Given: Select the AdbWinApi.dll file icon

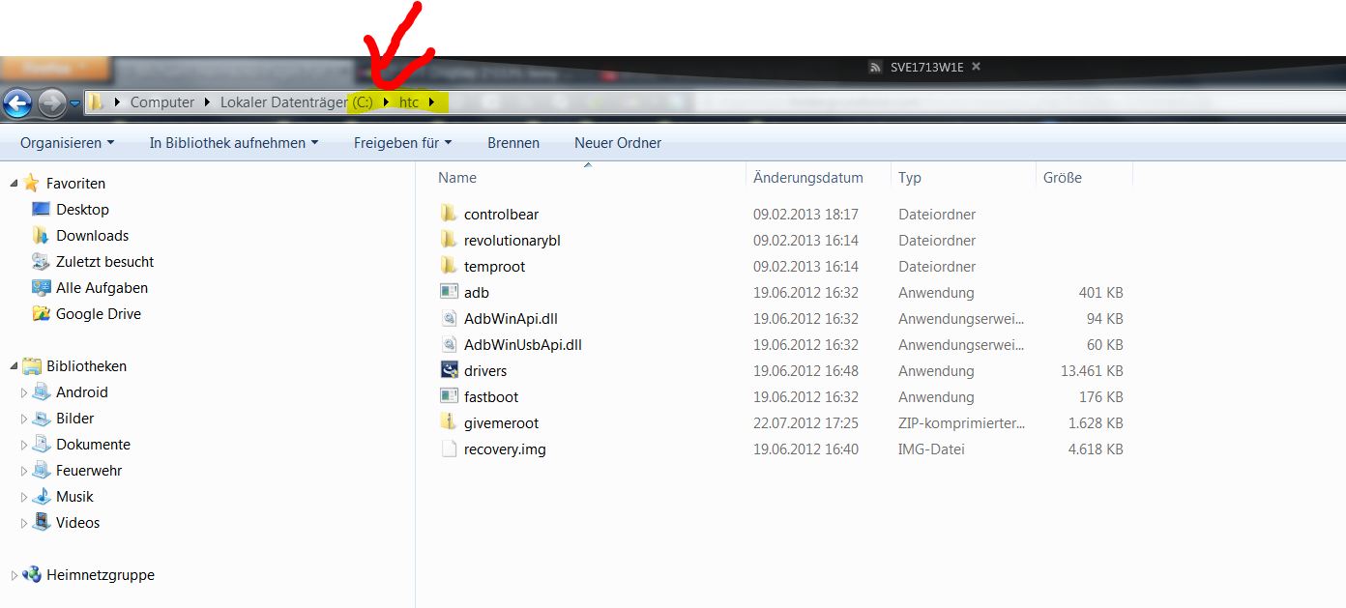Looking at the screenshot, I should coord(448,319).
